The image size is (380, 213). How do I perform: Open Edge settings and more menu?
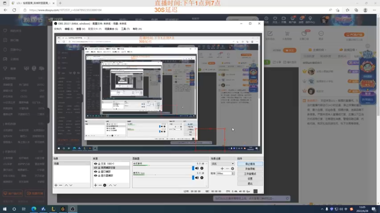pos(374,10)
